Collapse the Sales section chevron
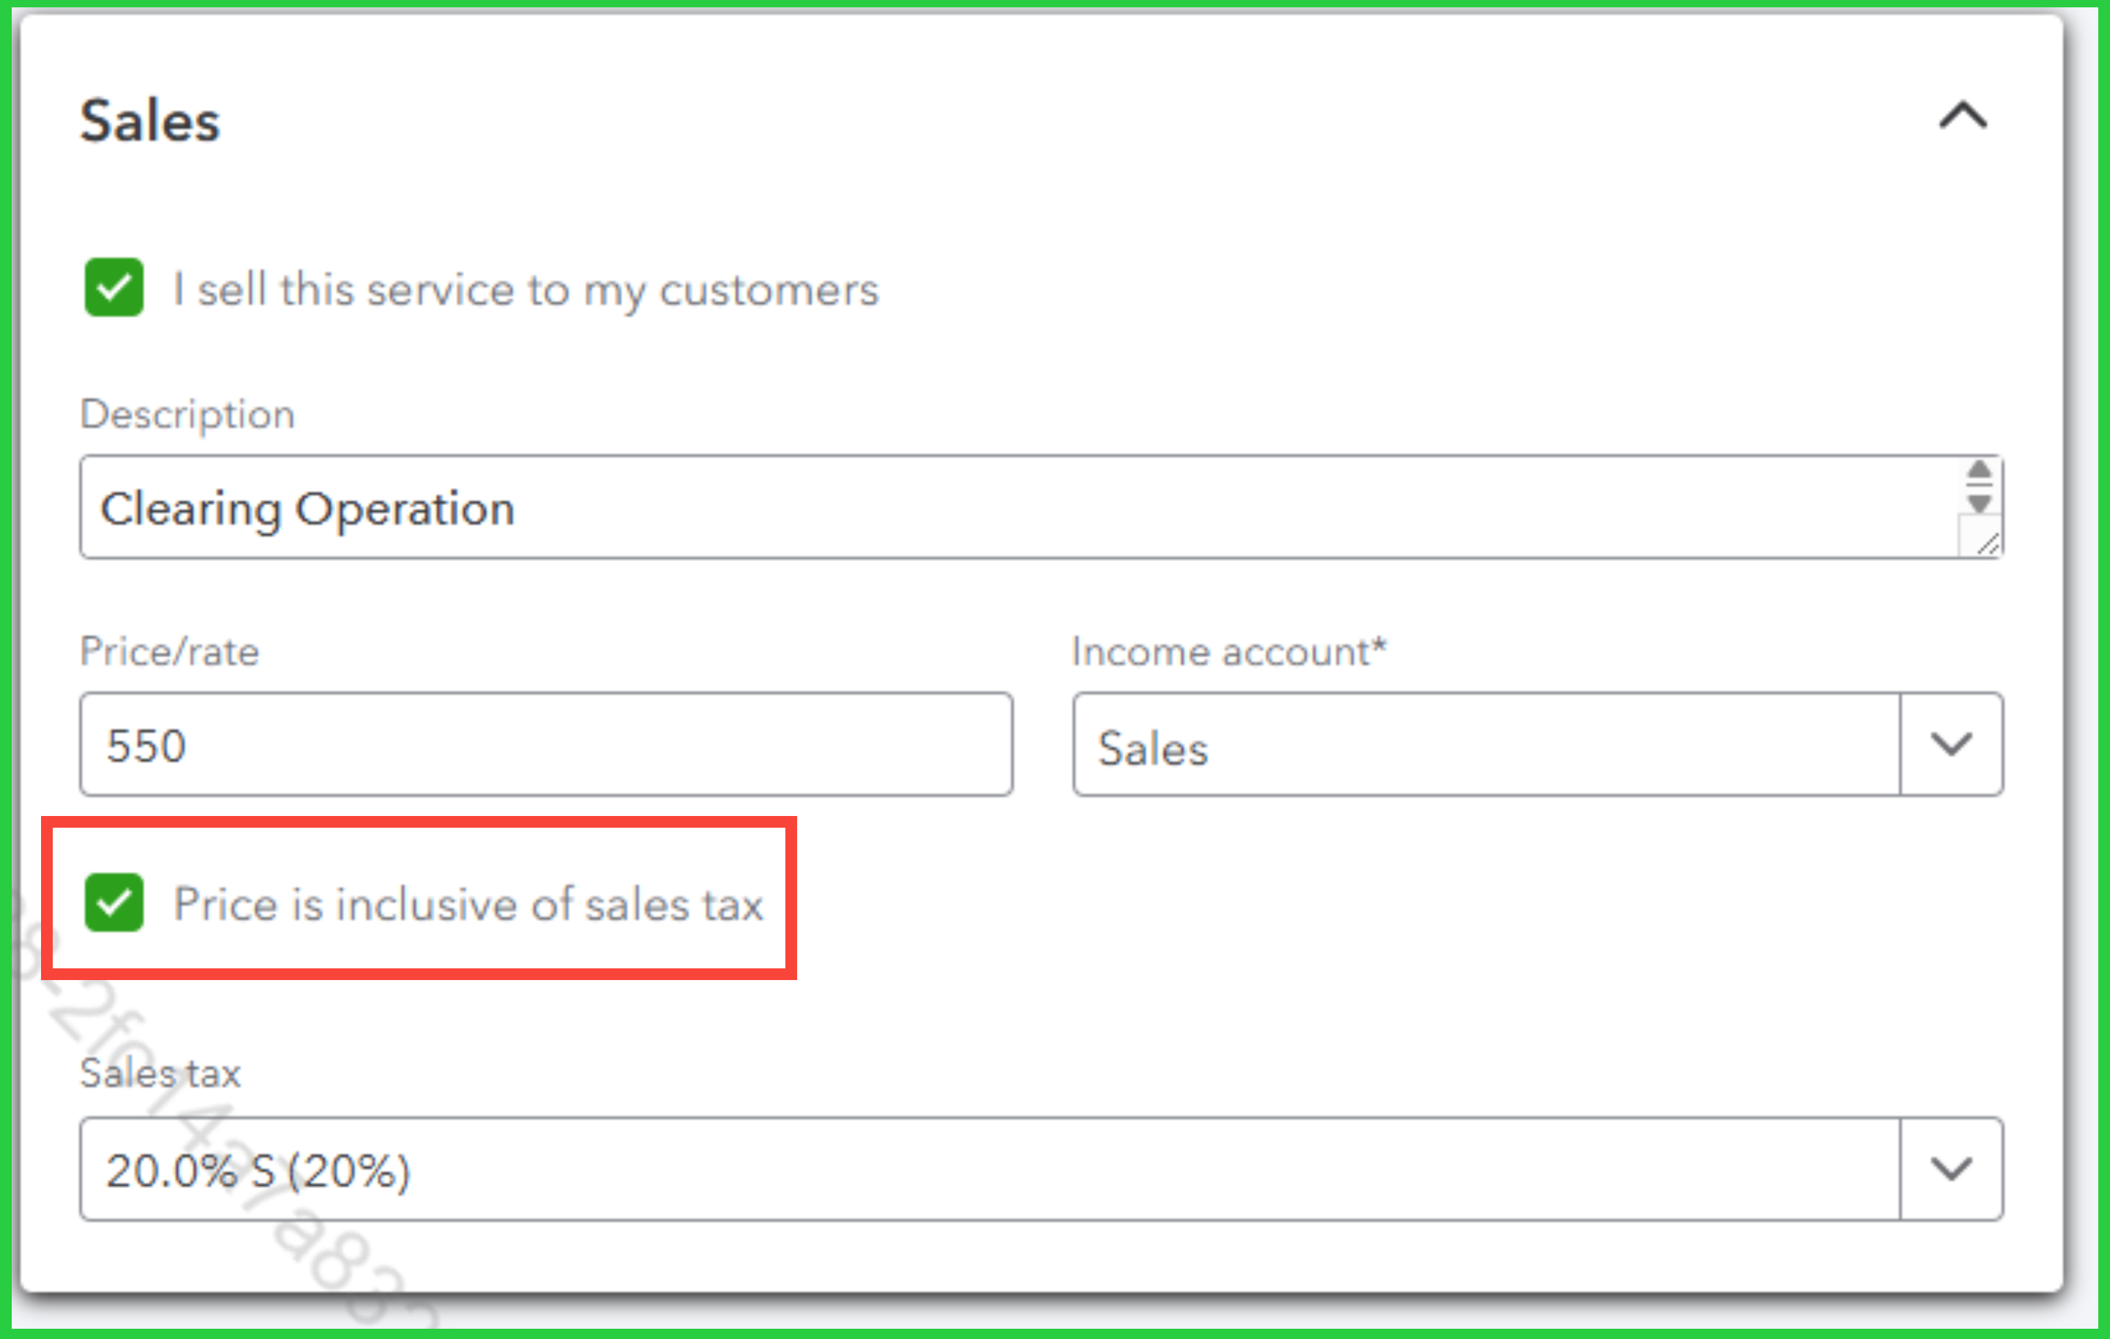 [1962, 116]
